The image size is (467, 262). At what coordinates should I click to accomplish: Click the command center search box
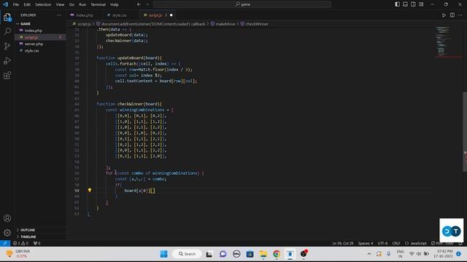(x=242, y=4)
